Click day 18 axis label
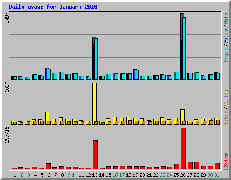 (x=129, y=175)
